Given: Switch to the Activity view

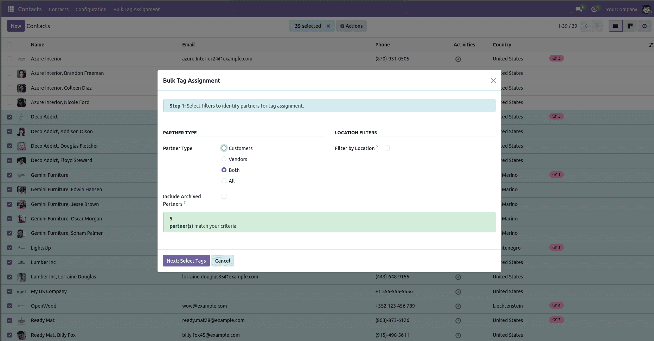Looking at the screenshot, I should [645, 26].
